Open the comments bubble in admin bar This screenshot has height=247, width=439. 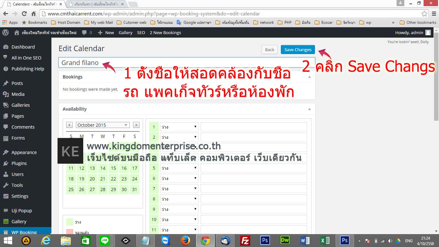click(84, 32)
